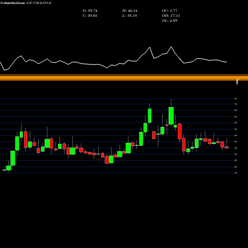Click the 24 price axis label

[x=236, y=167]
